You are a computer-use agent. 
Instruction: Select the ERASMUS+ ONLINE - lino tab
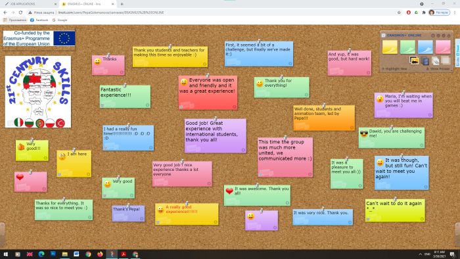click(88, 4)
